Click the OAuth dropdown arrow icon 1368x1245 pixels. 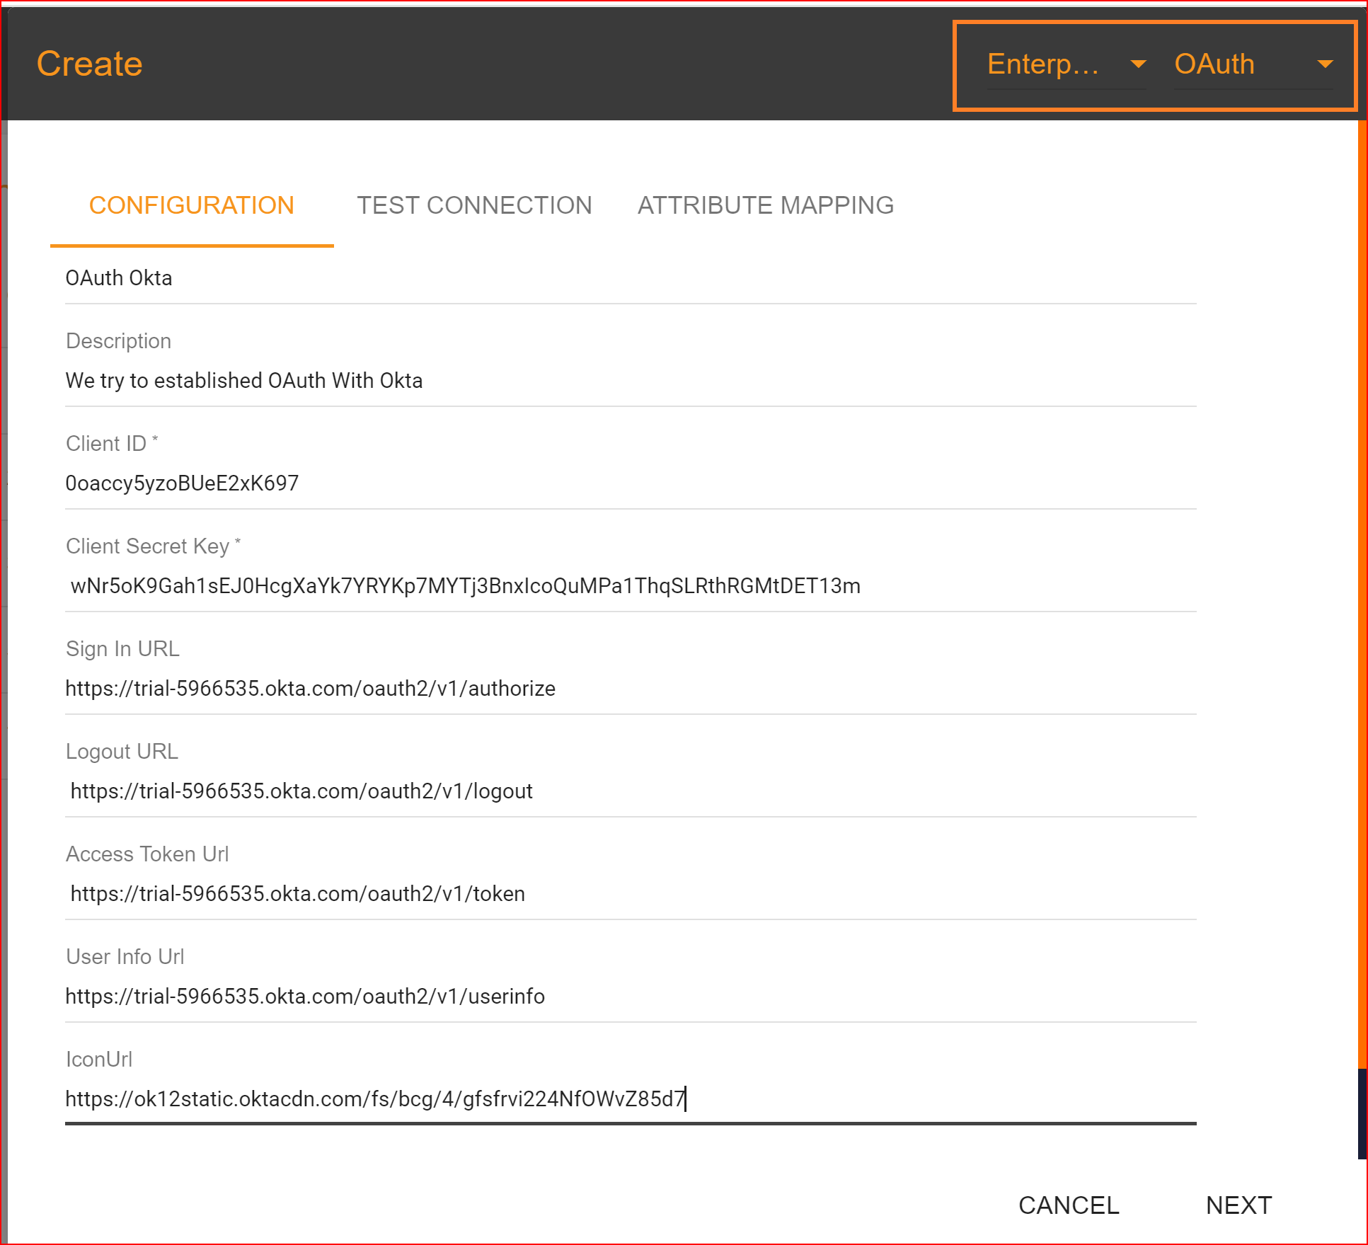click(x=1325, y=64)
